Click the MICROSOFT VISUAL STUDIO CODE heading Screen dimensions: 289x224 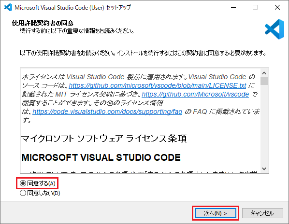pos(101,157)
